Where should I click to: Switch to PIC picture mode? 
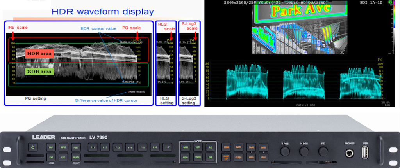210,147
